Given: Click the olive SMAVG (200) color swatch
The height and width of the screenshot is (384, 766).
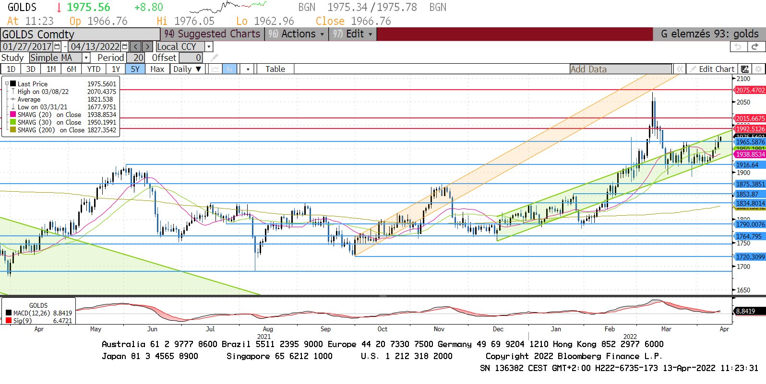Looking at the screenshot, I should pyautogui.click(x=13, y=129).
